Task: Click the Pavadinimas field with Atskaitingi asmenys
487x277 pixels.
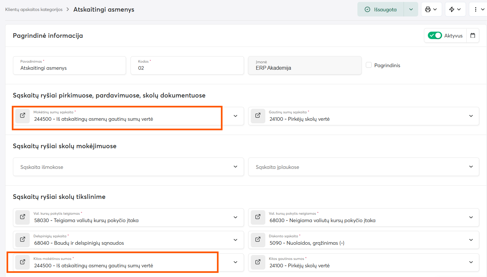Action: [x=69, y=65]
